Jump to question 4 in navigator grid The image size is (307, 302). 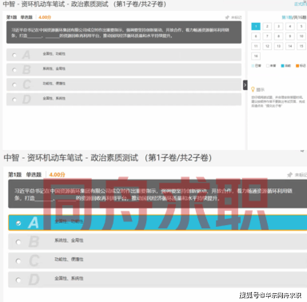click(290, 26)
